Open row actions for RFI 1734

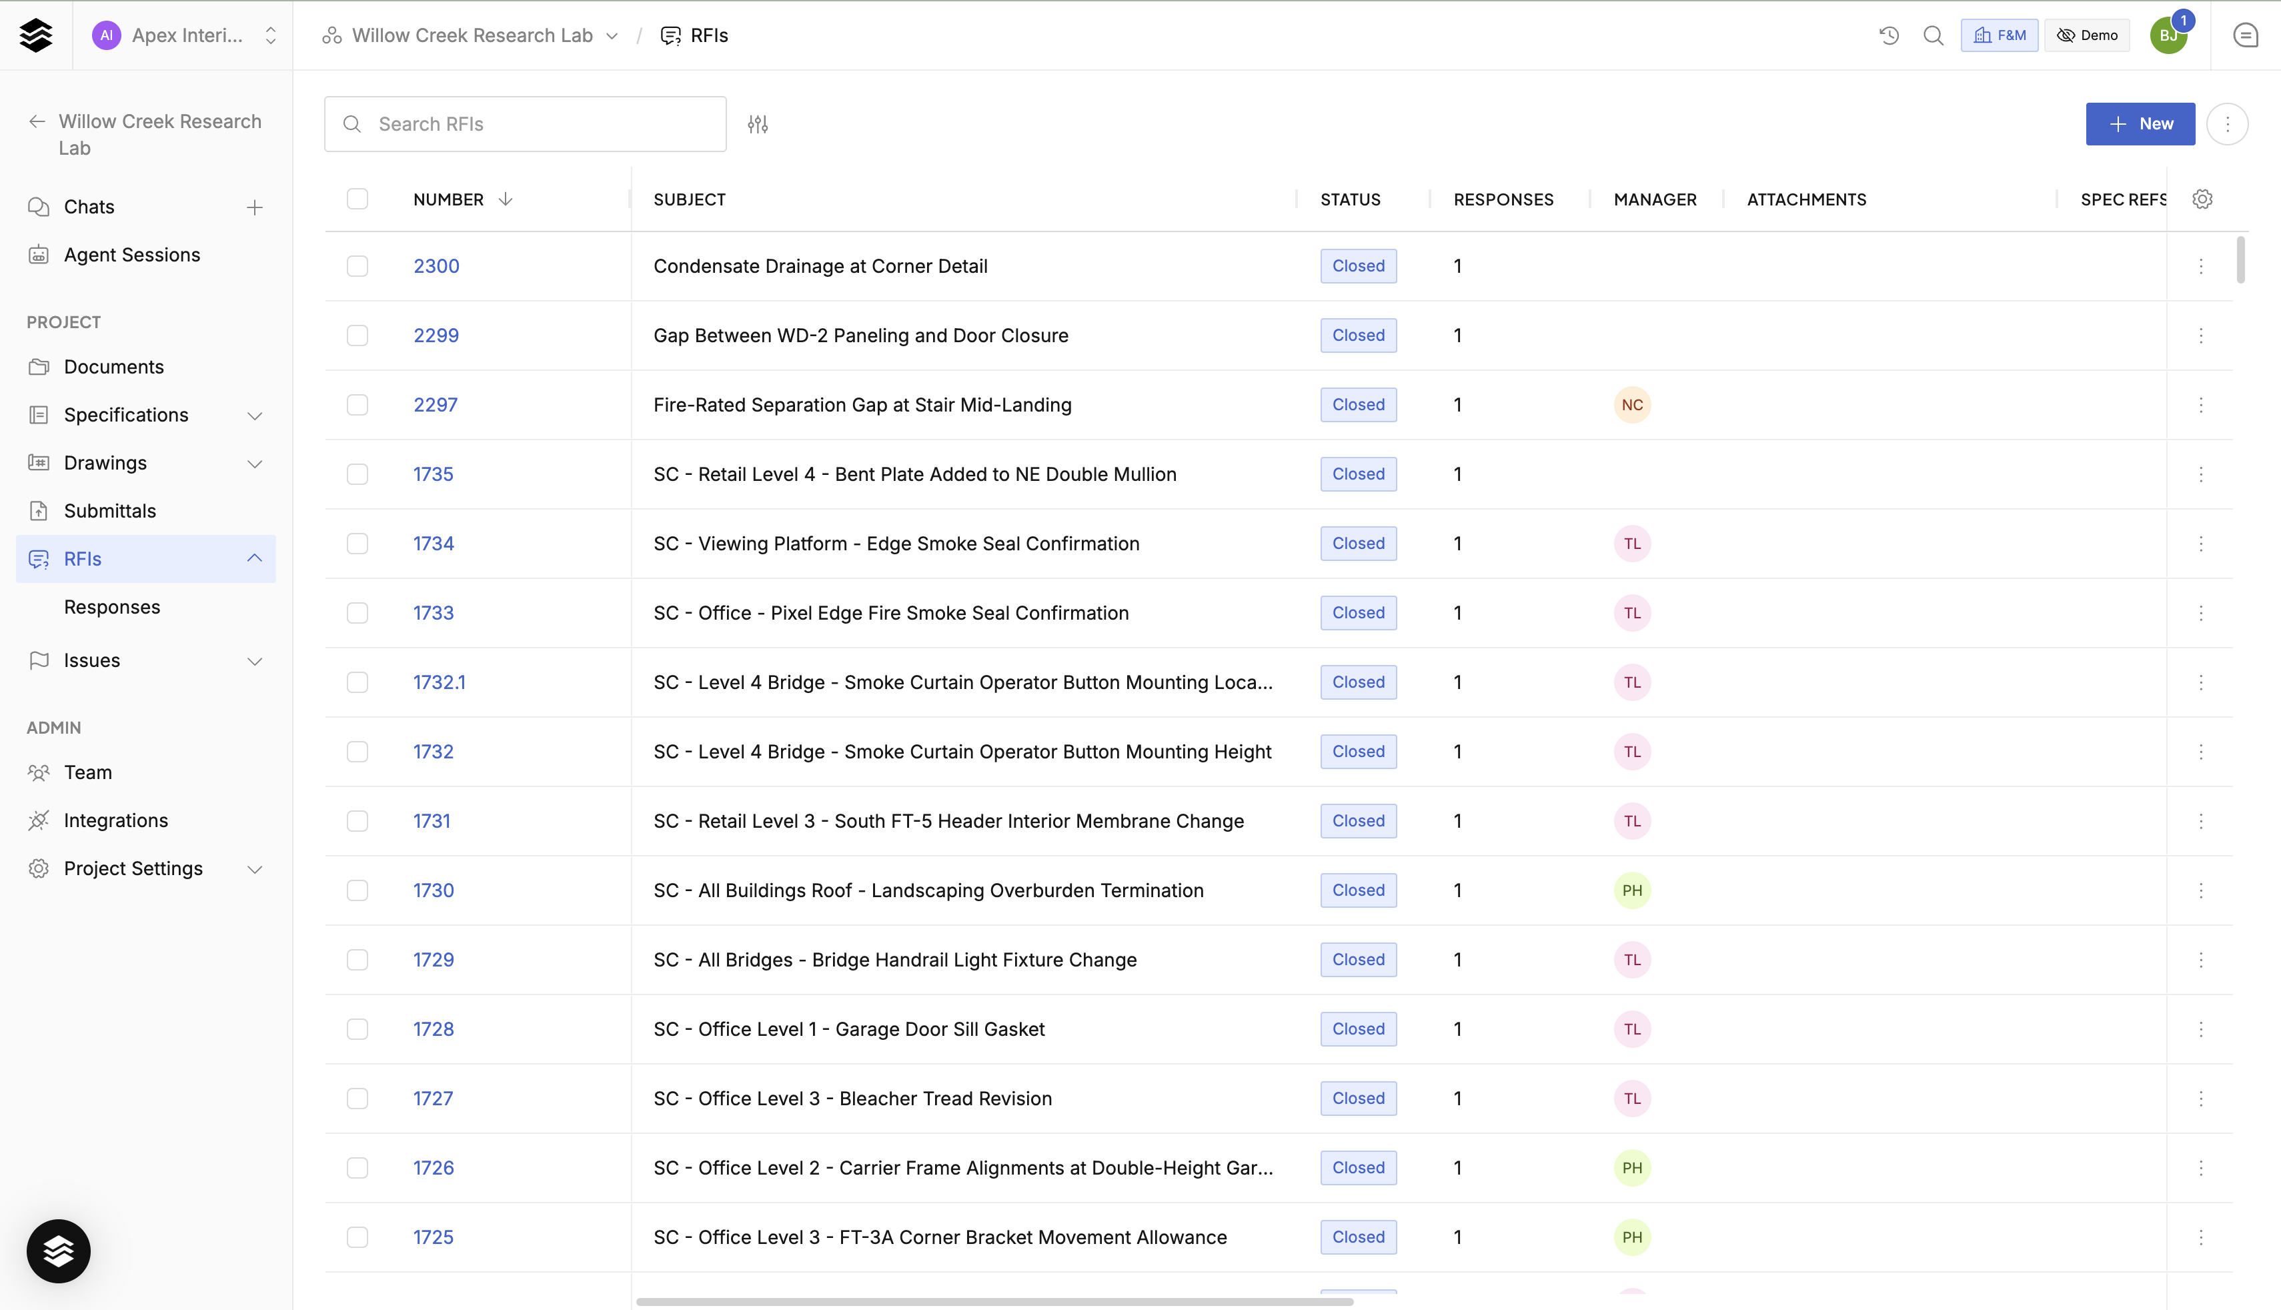pos(2201,544)
